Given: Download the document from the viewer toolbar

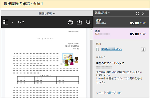Looking at the screenshot, I should click(x=79, y=22).
